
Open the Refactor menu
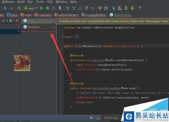tap(8, 2)
